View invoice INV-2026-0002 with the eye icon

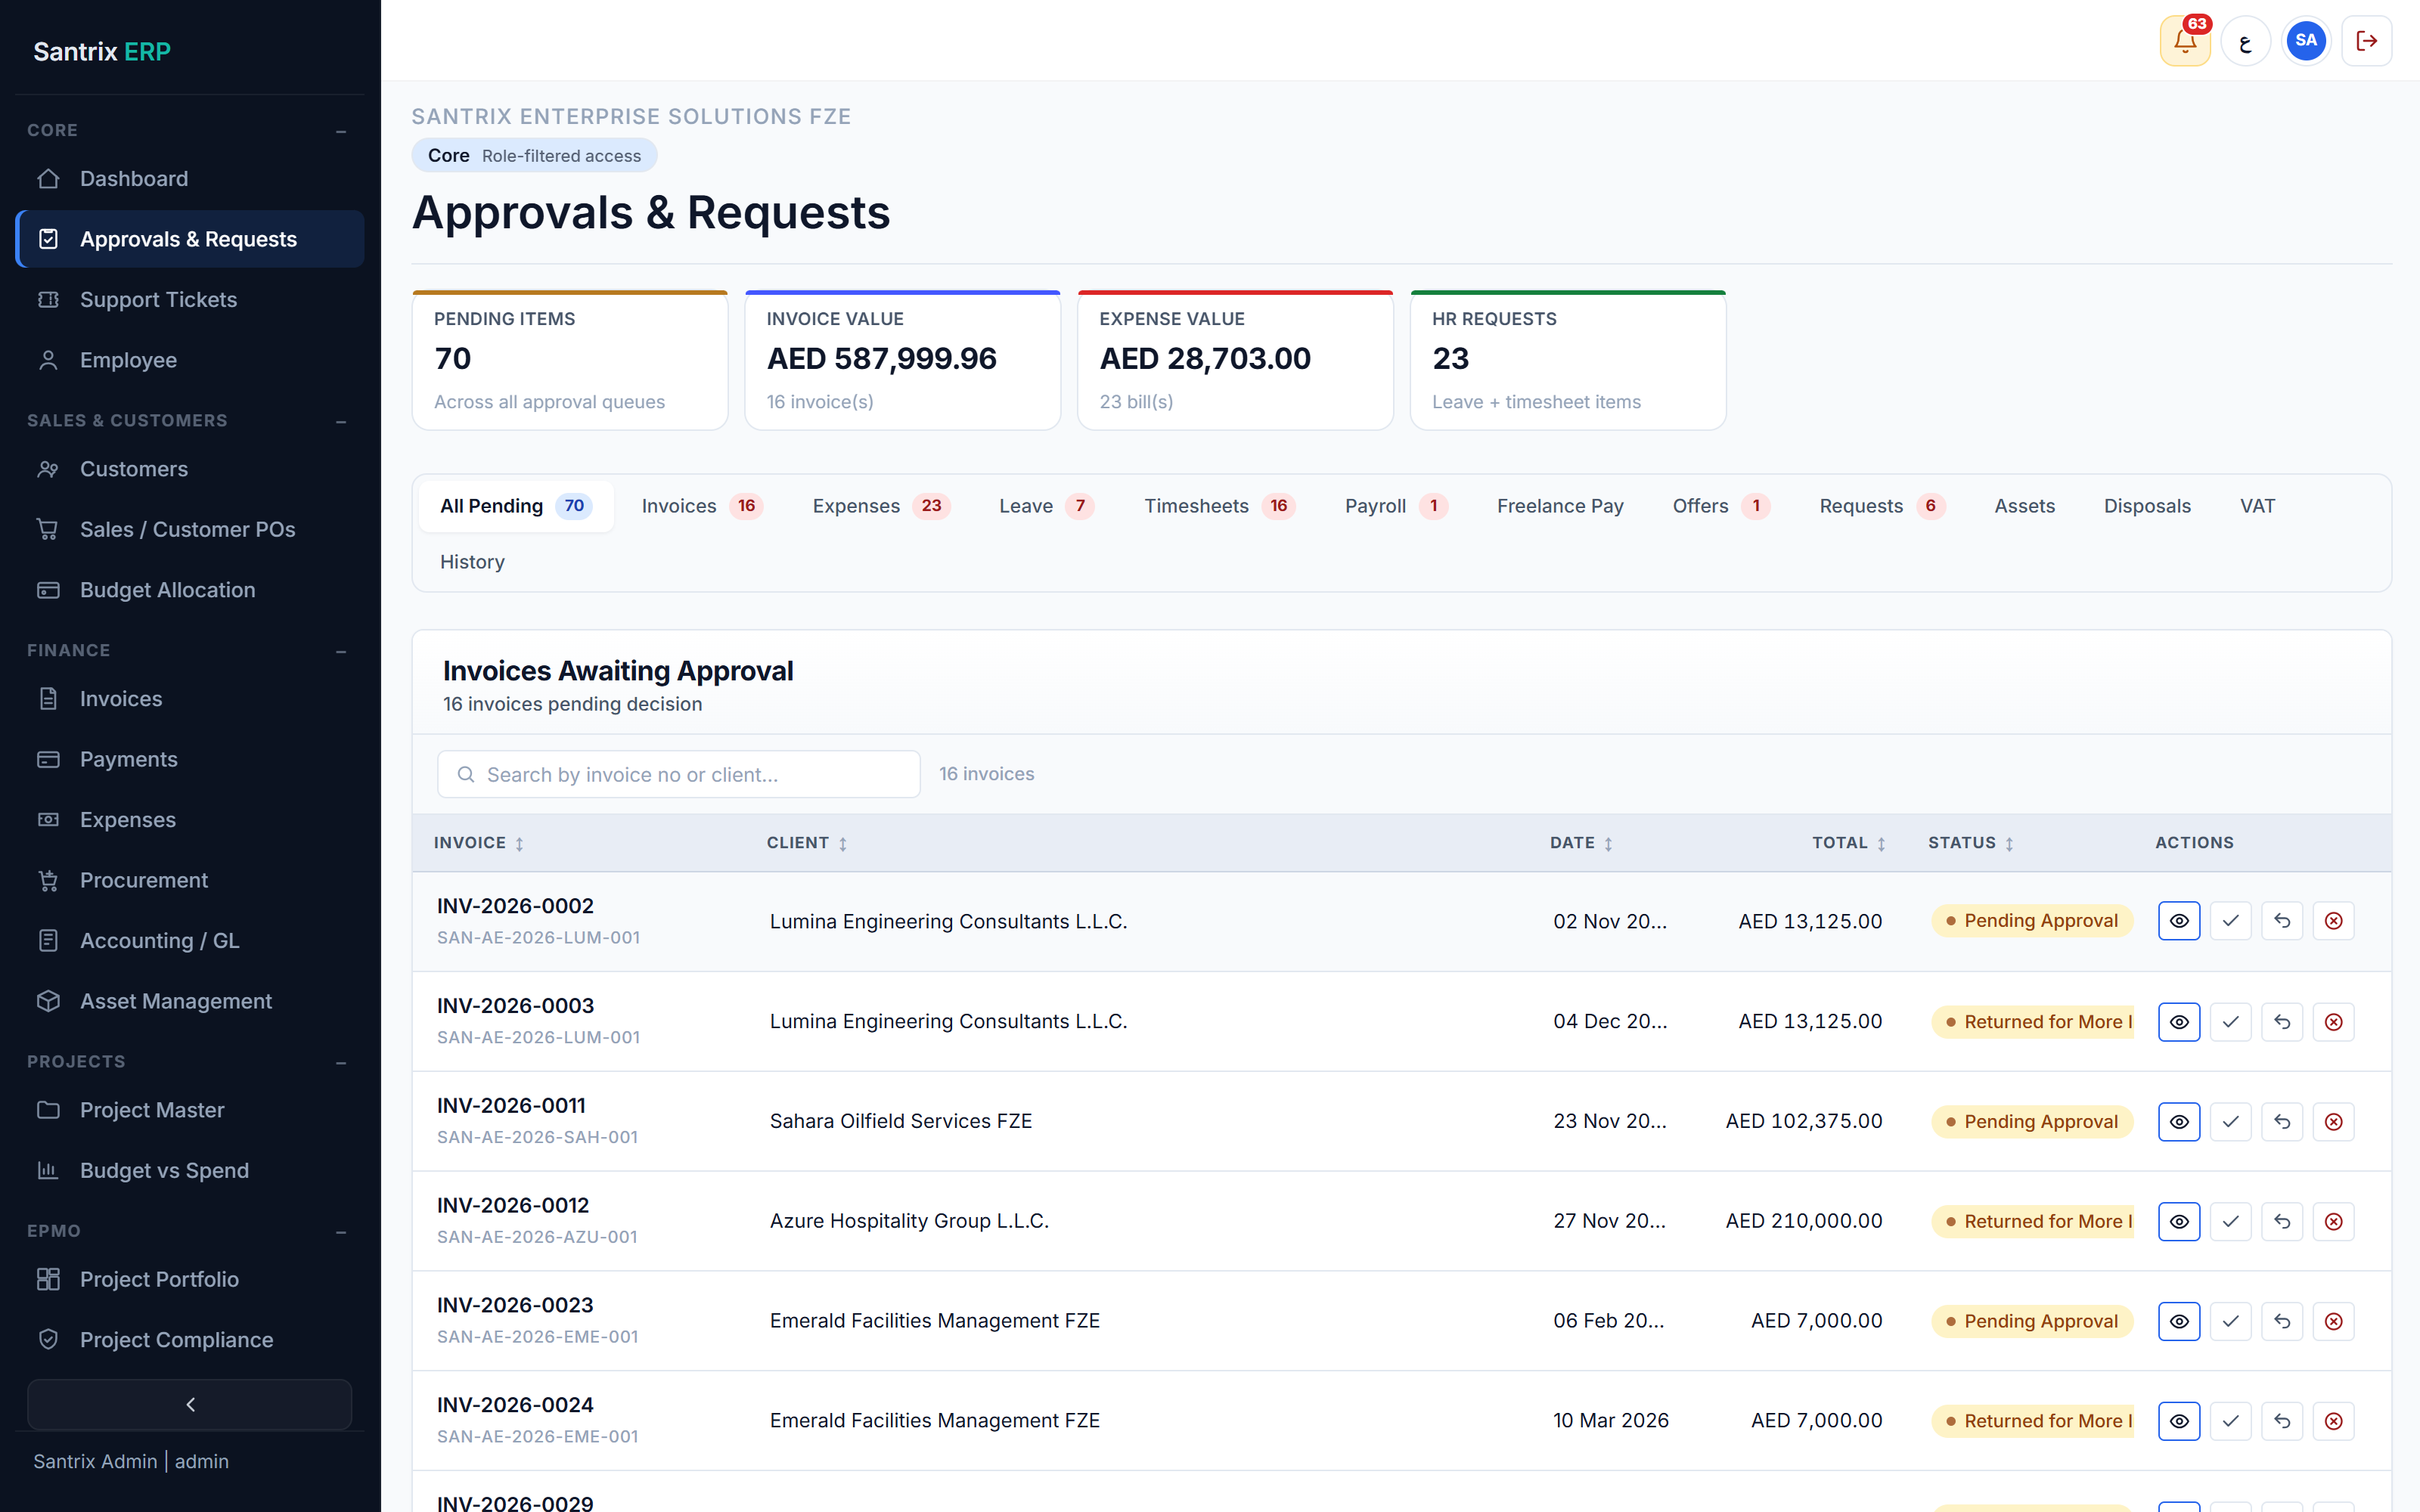pyautogui.click(x=2179, y=921)
